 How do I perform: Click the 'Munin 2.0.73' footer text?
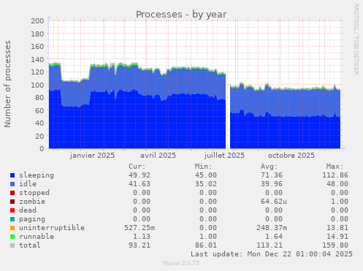(181, 263)
